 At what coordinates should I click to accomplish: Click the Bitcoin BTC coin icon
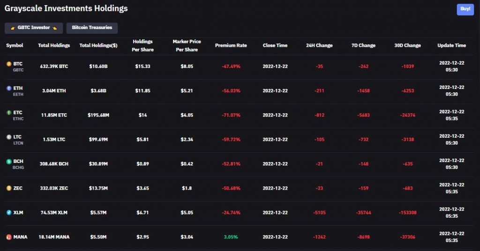[8, 64]
